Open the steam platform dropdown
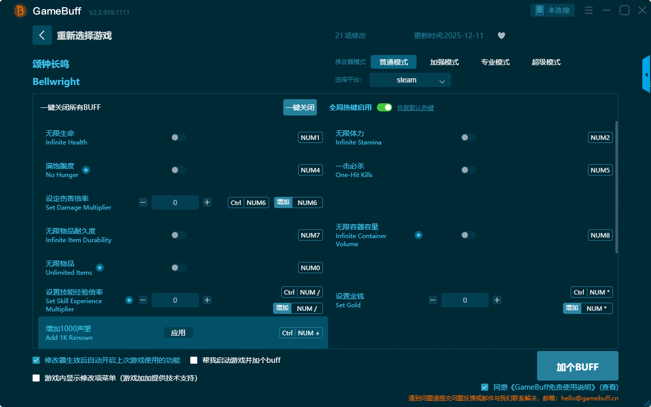This screenshot has width=651, height=407. 410,80
